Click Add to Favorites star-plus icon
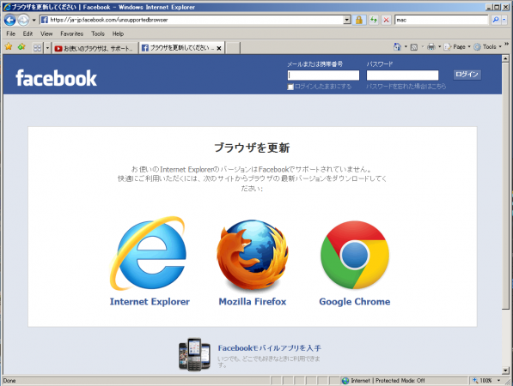The height and width of the screenshot is (386, 513). (x=21, y=47)
